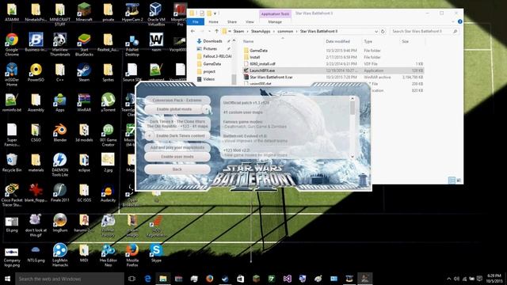Select the Application Tools contextual tab

(x=275, y=14)
